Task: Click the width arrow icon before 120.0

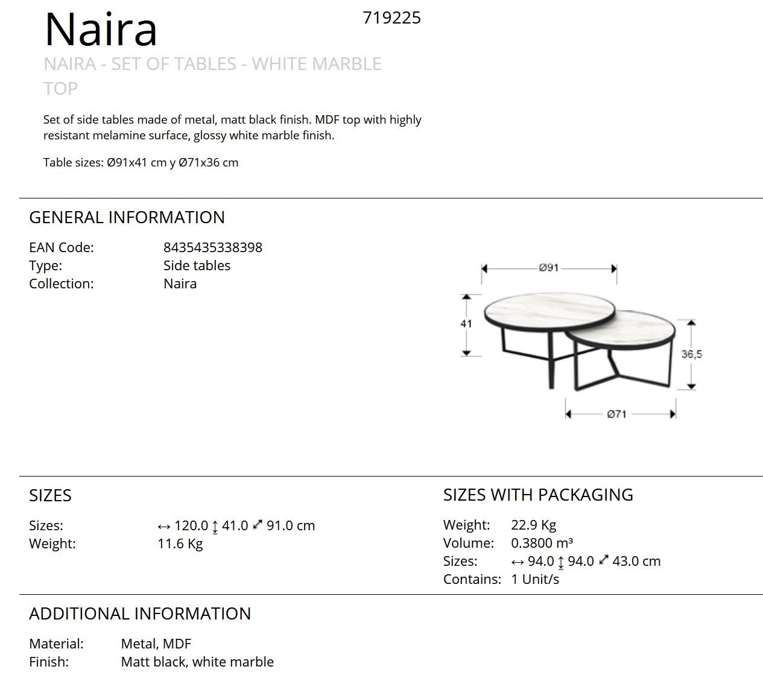Action: [x=164, y=527]
